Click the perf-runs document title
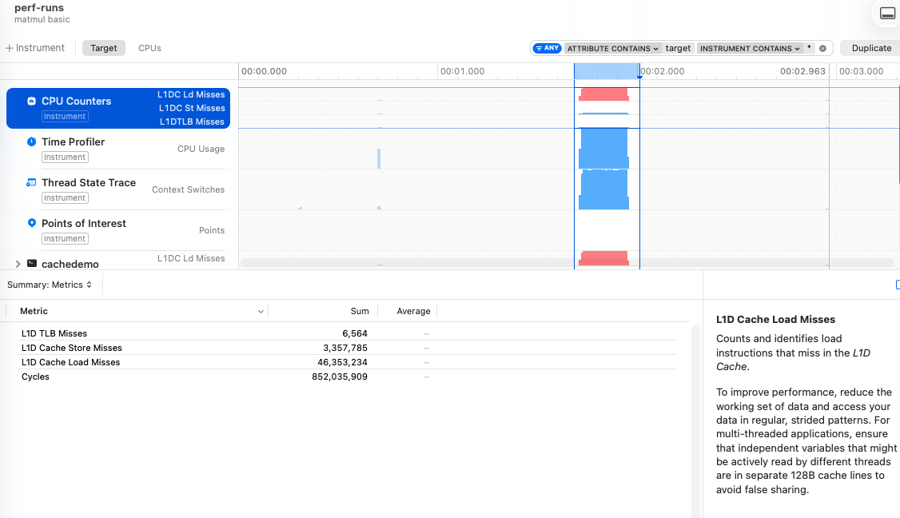 [39, 8]
